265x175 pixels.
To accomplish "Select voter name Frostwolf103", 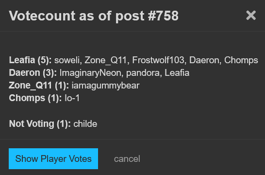I will 158,60.
